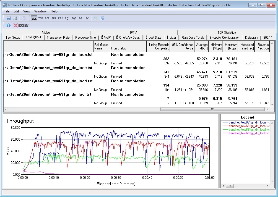278x197 pixels.
Task: Click the blue info icon
Action: pos(9,25)
